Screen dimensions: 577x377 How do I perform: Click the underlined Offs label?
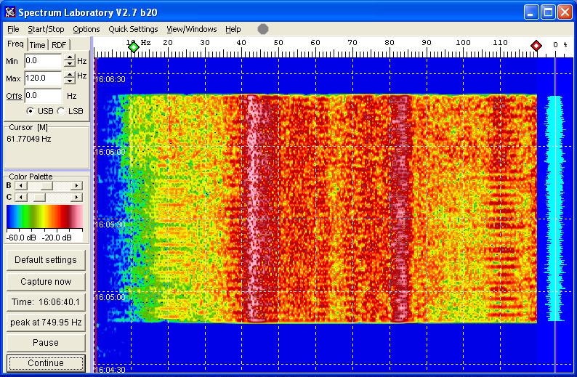(x=14, y=96)
